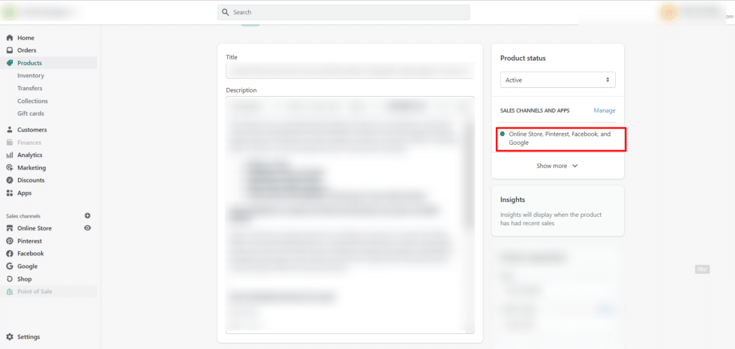The image size is (735, 349).
Task: Click the Settings gear icon
Action: 9,337
